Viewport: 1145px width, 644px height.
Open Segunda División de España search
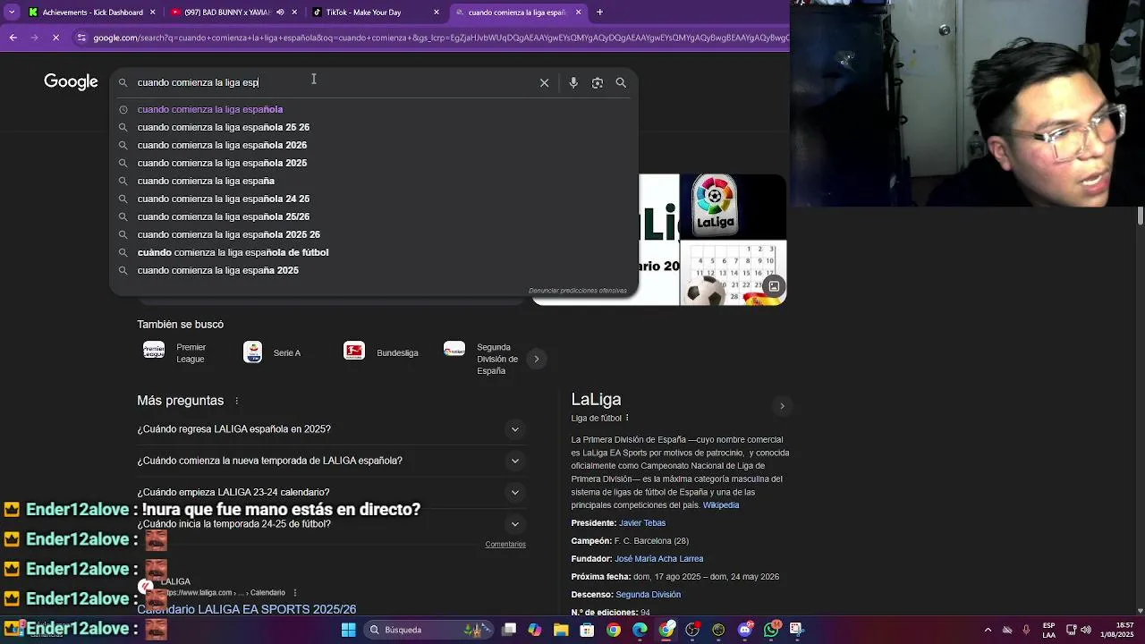pyautogui.click(x=483, y=359)
